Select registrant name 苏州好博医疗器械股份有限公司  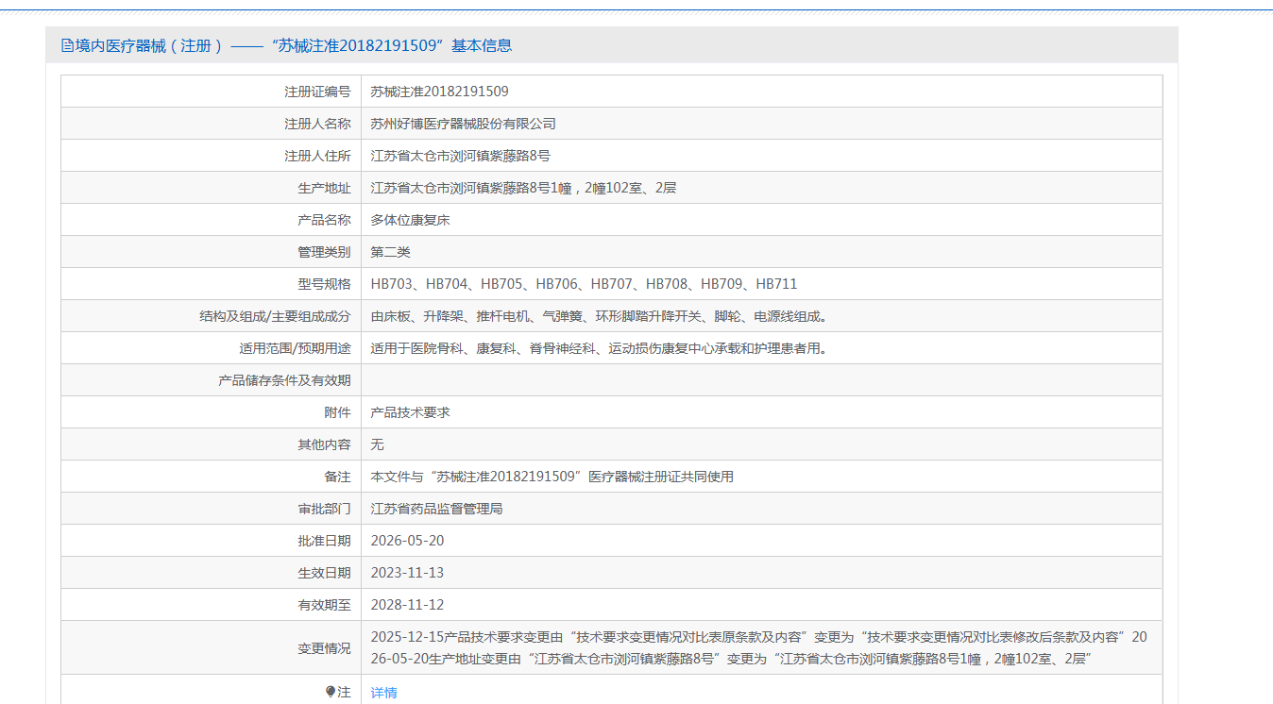pos(464,124)
